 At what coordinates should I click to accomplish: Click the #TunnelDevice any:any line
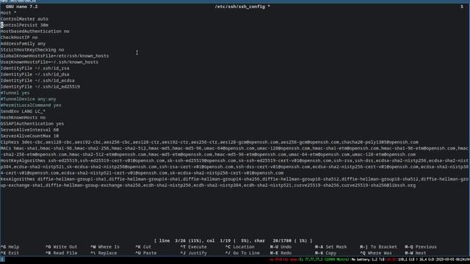coord(28,99)
